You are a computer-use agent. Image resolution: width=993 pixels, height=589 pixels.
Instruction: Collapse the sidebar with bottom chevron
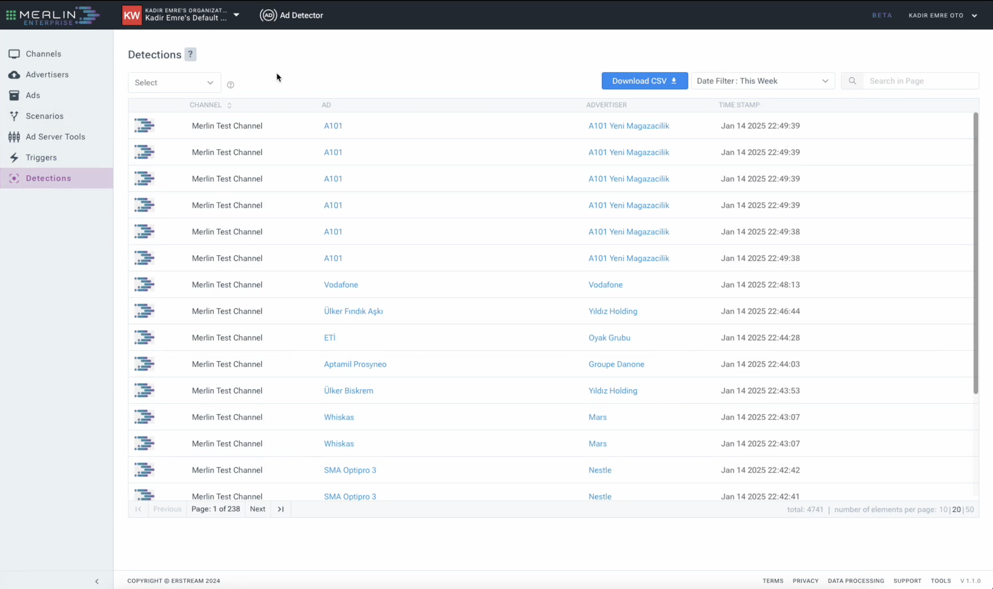(97, 581)
